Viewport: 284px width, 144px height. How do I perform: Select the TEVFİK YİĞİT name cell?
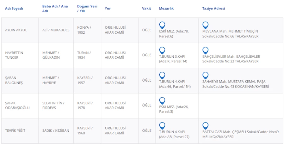coord(15,130)
